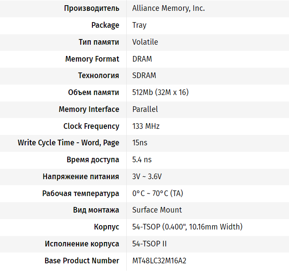Select the Package value Tray

point(139,25)
